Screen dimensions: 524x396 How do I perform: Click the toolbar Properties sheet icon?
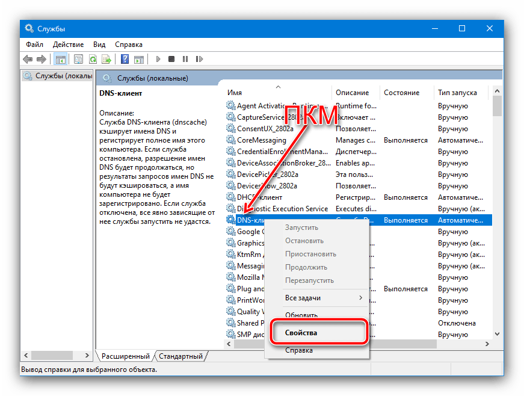[x=78, y=59]
